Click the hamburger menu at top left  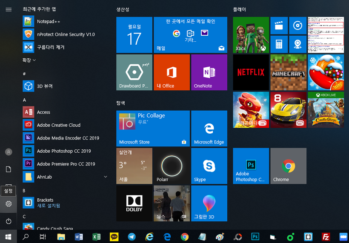9,9
